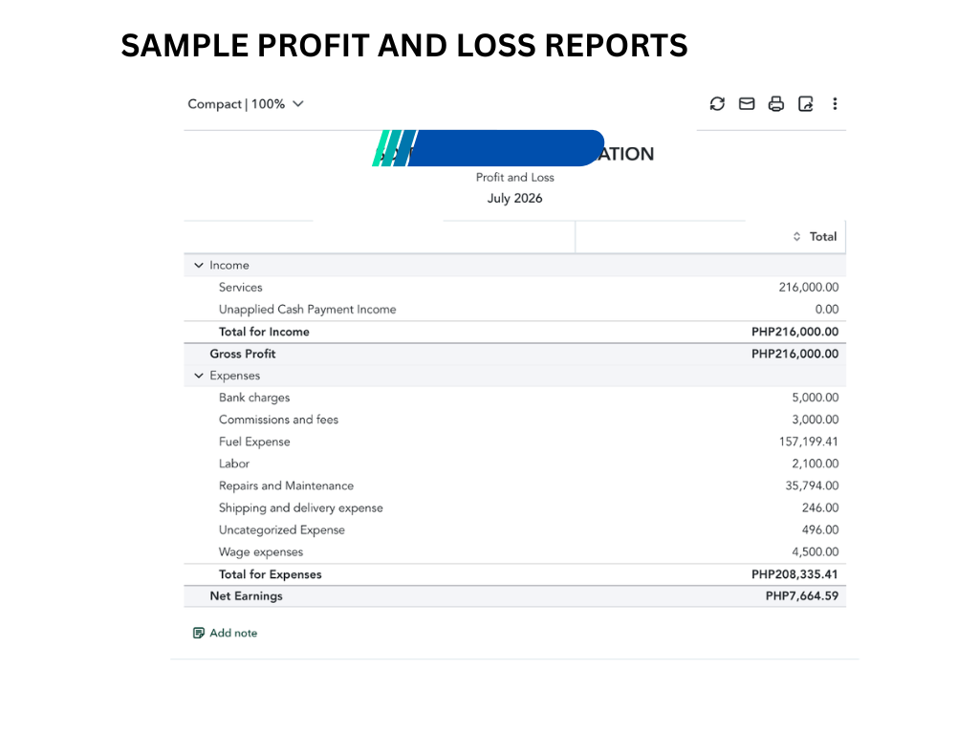
Task: Click Net Earnings value PHP7,664.59
Action: (x=802, y=596)
